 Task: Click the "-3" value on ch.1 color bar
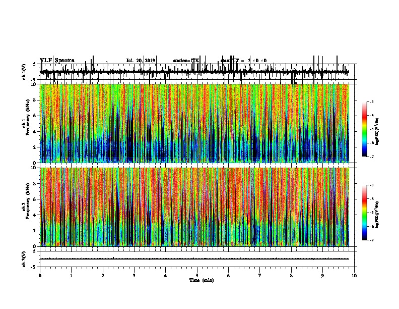[372, 102]
